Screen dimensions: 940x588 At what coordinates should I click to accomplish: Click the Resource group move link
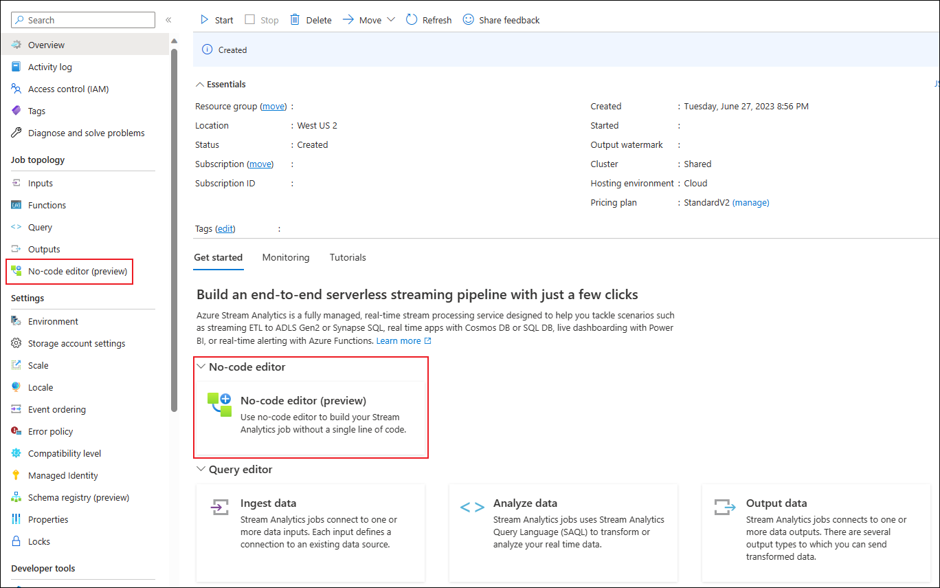point(274,106)
